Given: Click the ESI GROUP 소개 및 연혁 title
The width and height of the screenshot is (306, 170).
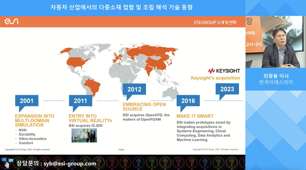Looking at the screenshot, I should pos(215,23).
